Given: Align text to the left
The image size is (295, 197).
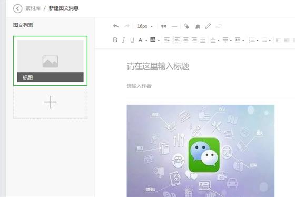Looking at the screenshot, I should (177, 40).
